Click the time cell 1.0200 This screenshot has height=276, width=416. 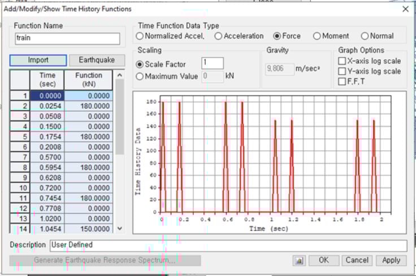tap(47, 219)
